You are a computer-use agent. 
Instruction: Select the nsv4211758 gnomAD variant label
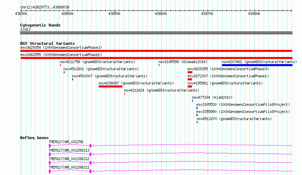[97, 62]
